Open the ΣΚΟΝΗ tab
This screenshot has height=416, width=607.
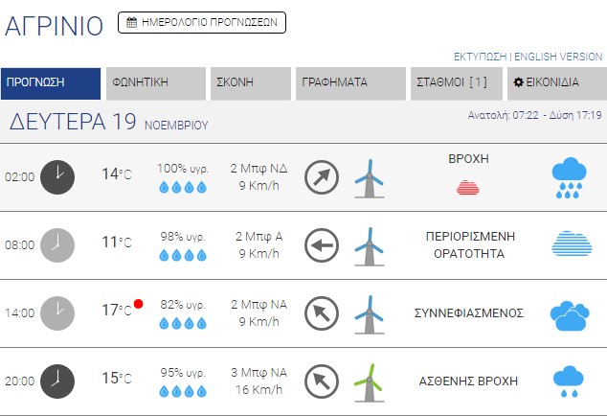coord(250,82)
